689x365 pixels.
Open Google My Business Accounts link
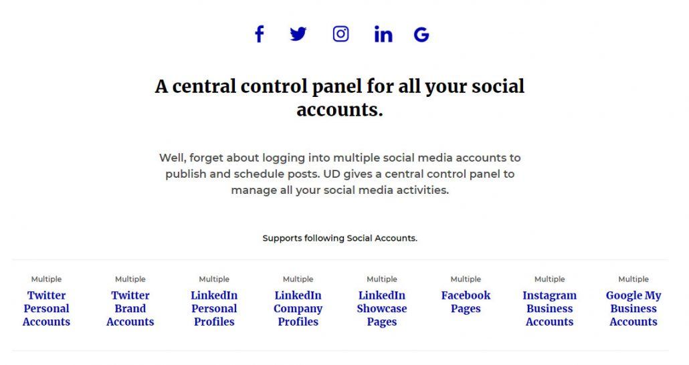click(633, 308)
